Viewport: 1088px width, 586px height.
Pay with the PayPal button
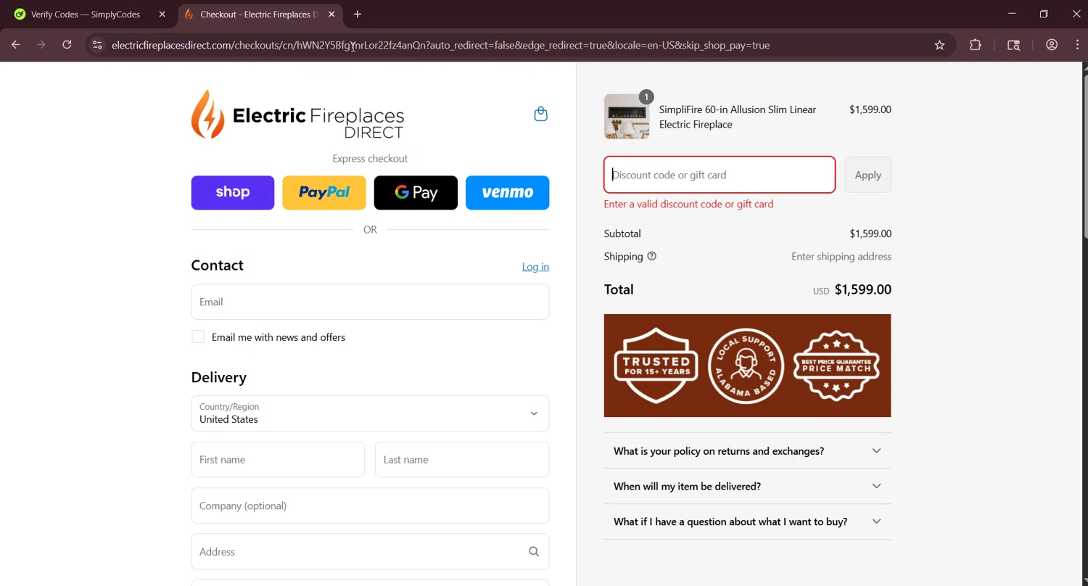[x=324, y=193]
